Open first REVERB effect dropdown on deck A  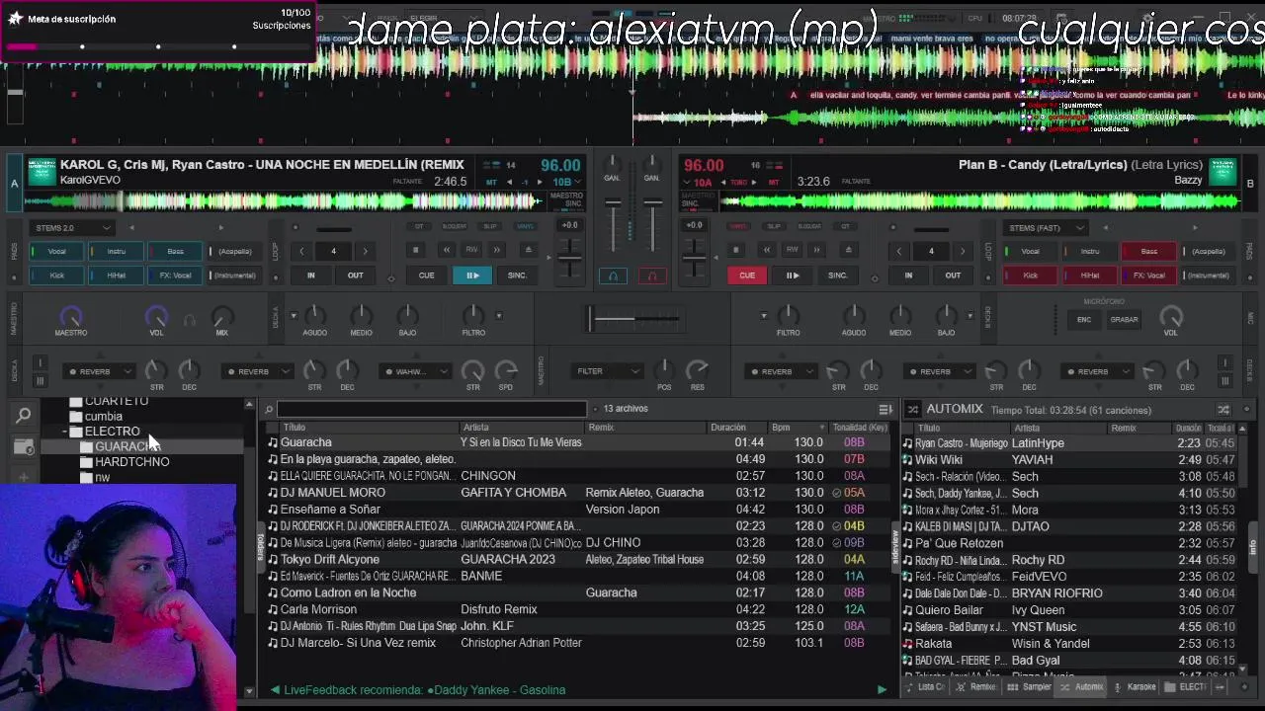[x=98, y=372]
